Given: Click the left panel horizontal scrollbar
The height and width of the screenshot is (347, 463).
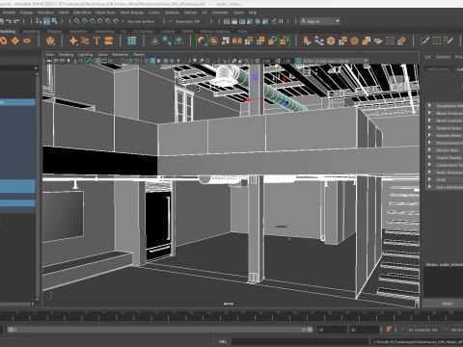Looking at the screenshot, I should click(x=16, y=304).
